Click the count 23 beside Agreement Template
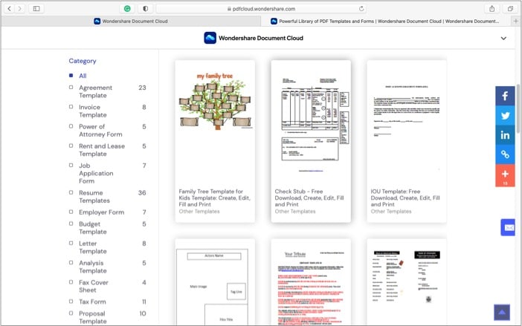 click(142, 88)
